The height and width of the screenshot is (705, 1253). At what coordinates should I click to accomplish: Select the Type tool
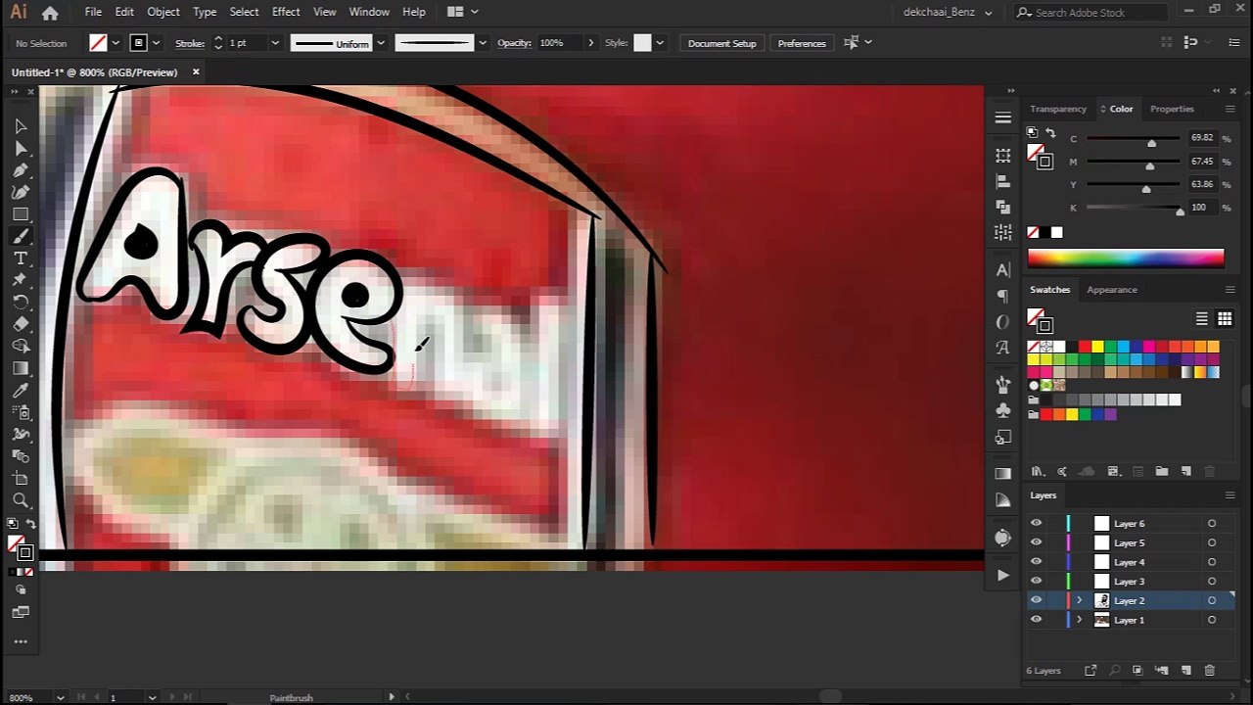[x=21, y=258]
